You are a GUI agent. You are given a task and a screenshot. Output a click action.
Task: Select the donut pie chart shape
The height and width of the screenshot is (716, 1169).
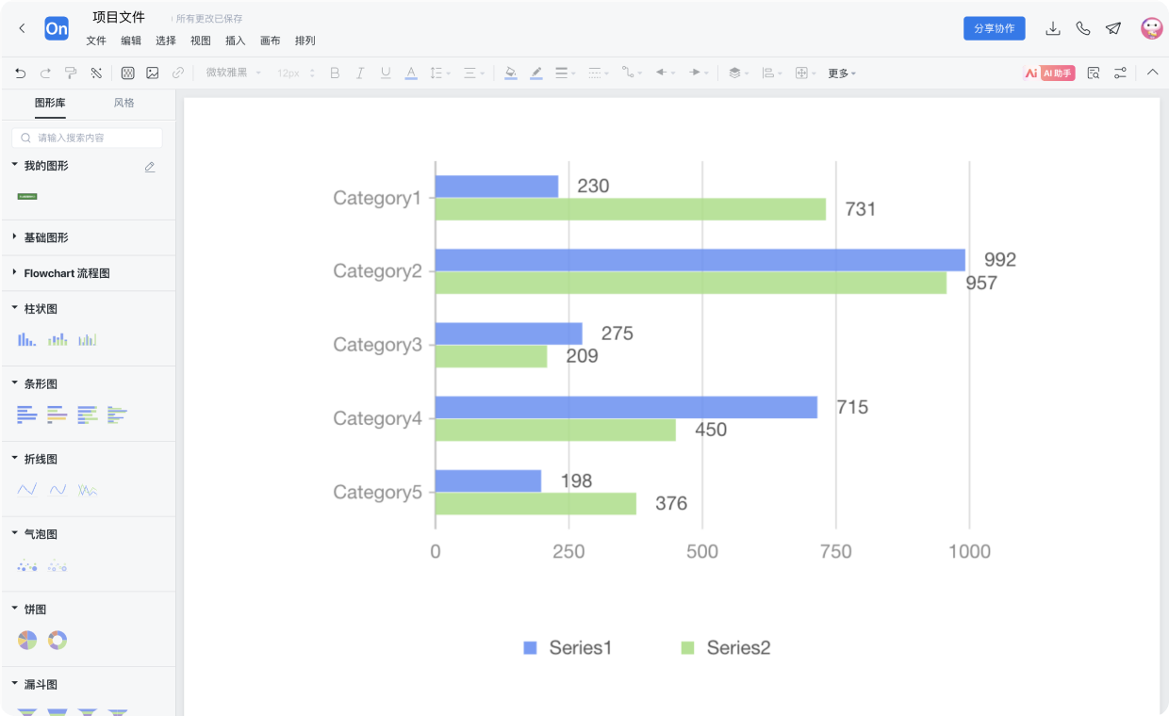click(x=58, y=641)
